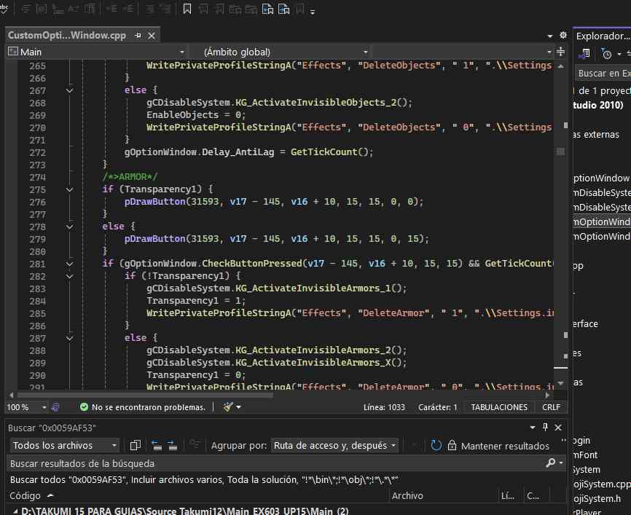The width and height of the screenshot is (631, 515).
Task: Open the member navigation dropdown arrow
Action: pyautogui.click(x=549, y=52)
